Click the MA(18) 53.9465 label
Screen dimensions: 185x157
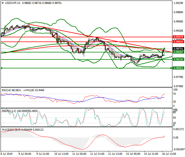[x=35, y=90]
